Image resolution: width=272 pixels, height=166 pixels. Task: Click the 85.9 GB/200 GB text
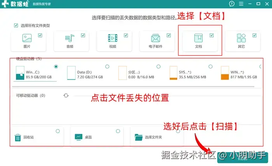click(39, 77)
